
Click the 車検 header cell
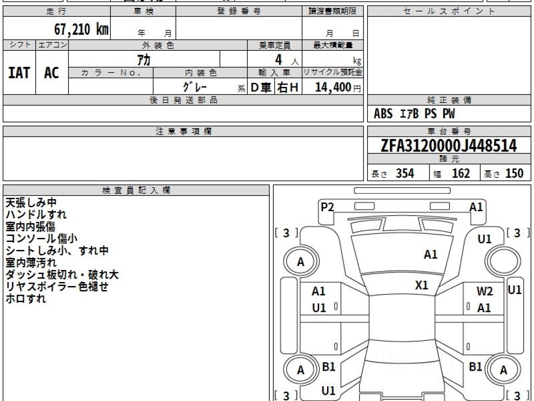click(143, 12)
